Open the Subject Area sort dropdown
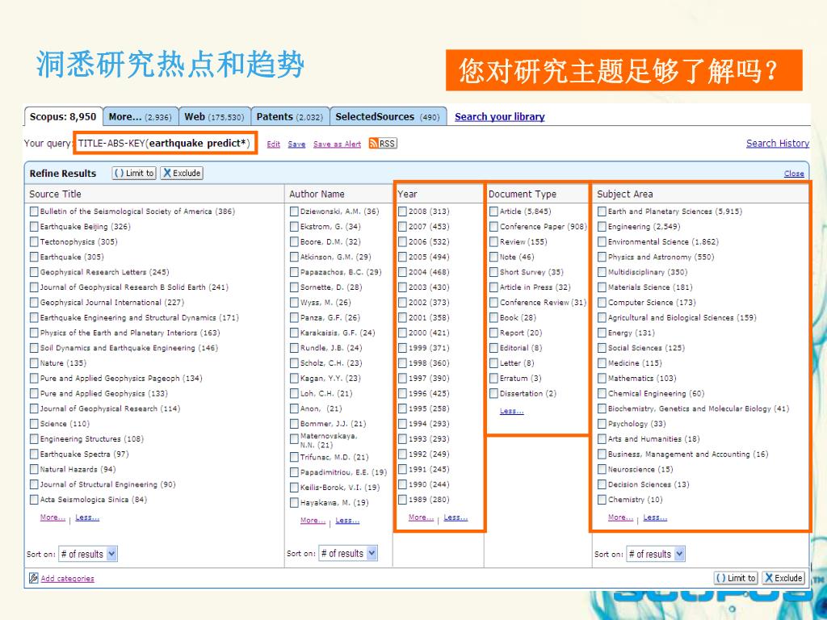 pos(655,554)
